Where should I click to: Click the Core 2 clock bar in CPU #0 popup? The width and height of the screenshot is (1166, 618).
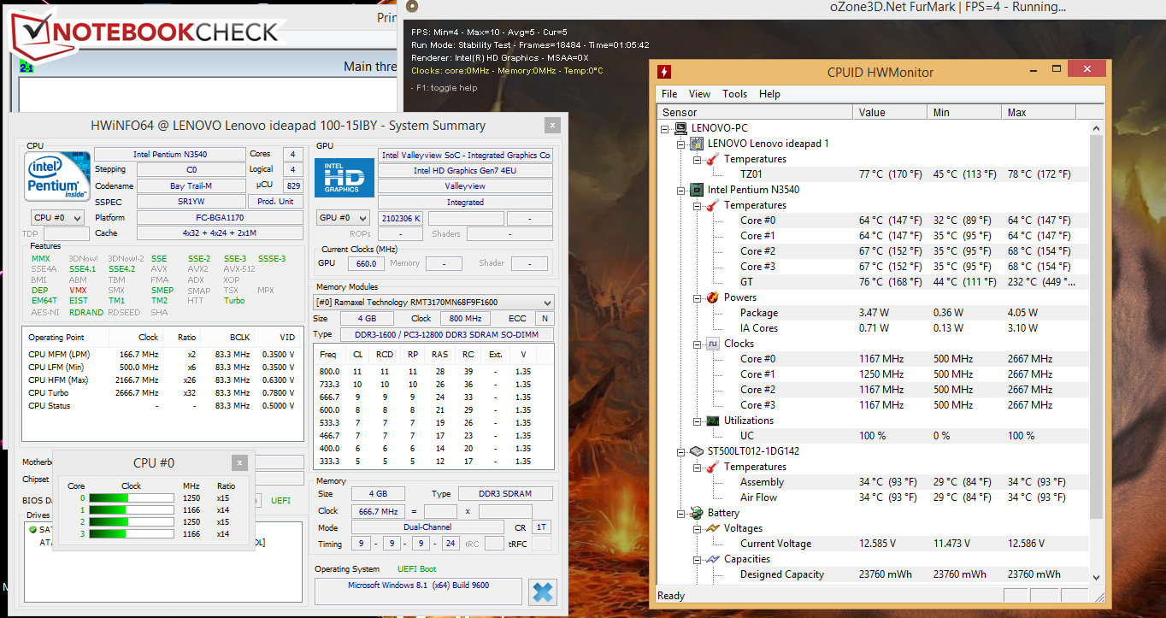click(132, 522)
